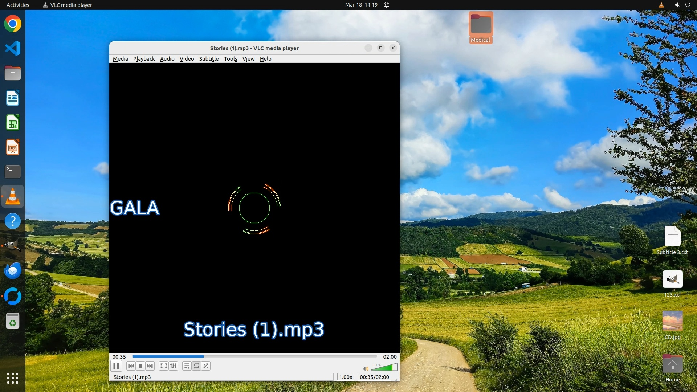The height and width of the screenshot is (392, 697).
Task: Expand the Tools menu
Action: coord(231,59)
